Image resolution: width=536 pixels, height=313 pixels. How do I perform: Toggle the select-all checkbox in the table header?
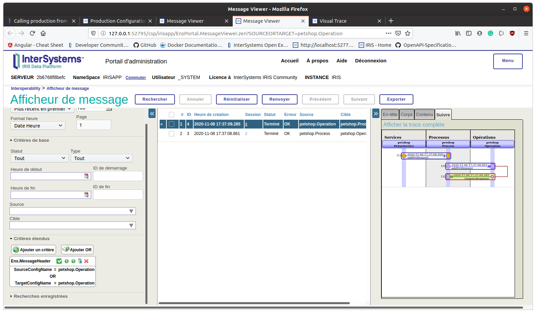(x=172, y=115)
